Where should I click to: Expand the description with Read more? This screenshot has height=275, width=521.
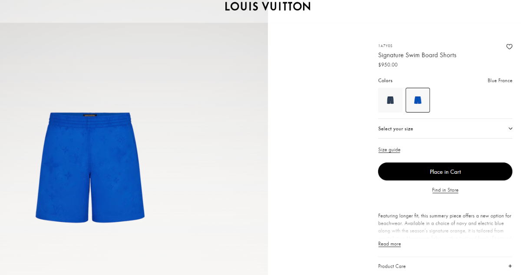pos(389,244)
